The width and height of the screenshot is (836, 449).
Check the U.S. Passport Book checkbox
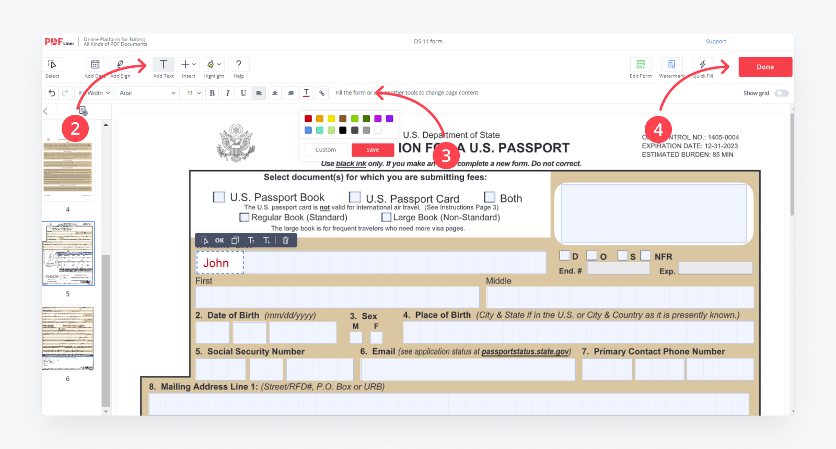(219, 197)
